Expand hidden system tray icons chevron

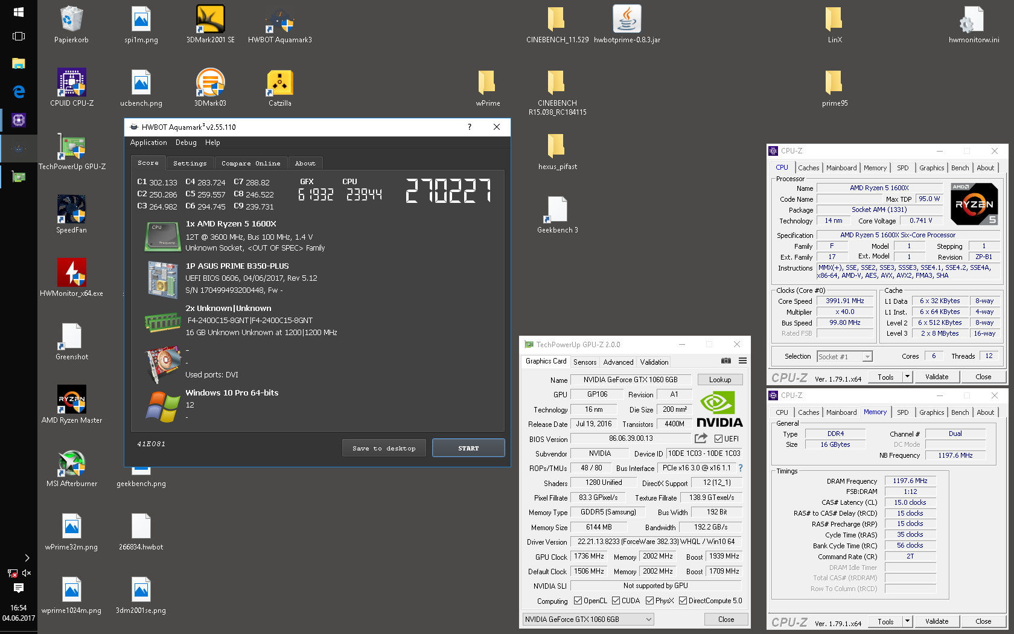pos(27,557)
